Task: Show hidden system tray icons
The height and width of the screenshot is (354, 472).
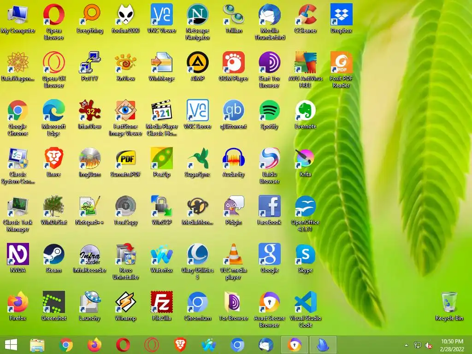Action: click(x=407, y=345)
